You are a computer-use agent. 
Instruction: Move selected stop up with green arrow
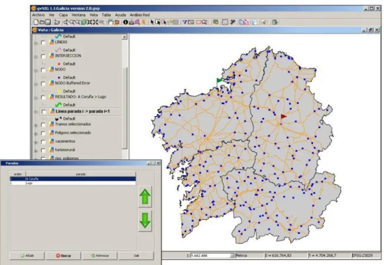[145, 197]
